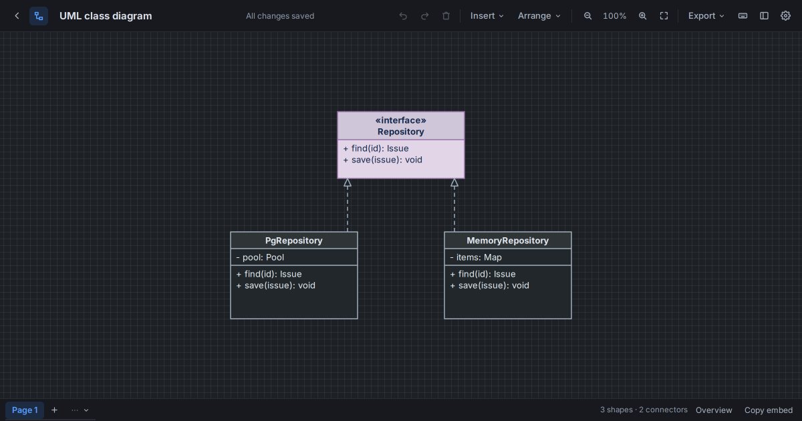The height and width of the screenshot is (421, 802).
Task: Select the Repository interface shape header
Action: pyautogui.click(x=401, y=126)
